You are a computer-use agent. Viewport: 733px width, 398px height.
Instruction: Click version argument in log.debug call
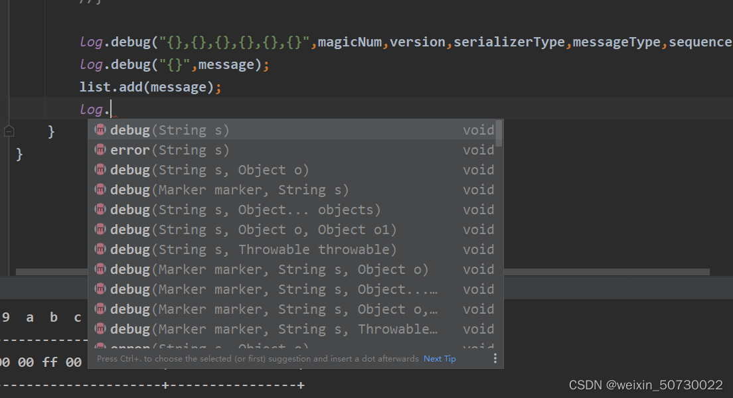point(418,42)
